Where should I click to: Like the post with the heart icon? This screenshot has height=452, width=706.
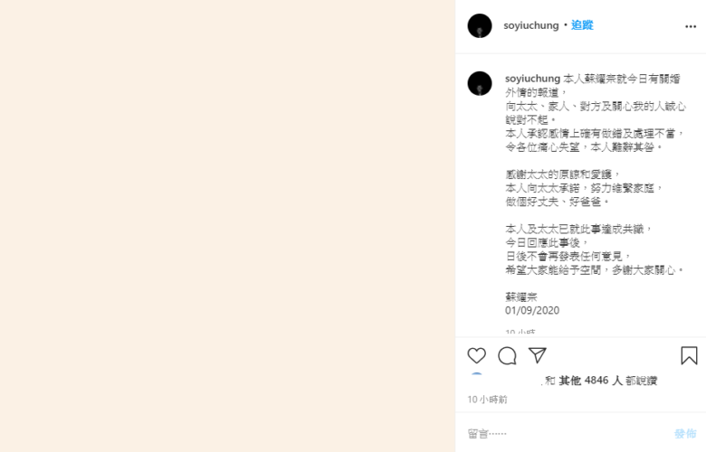tap(476, 356)
